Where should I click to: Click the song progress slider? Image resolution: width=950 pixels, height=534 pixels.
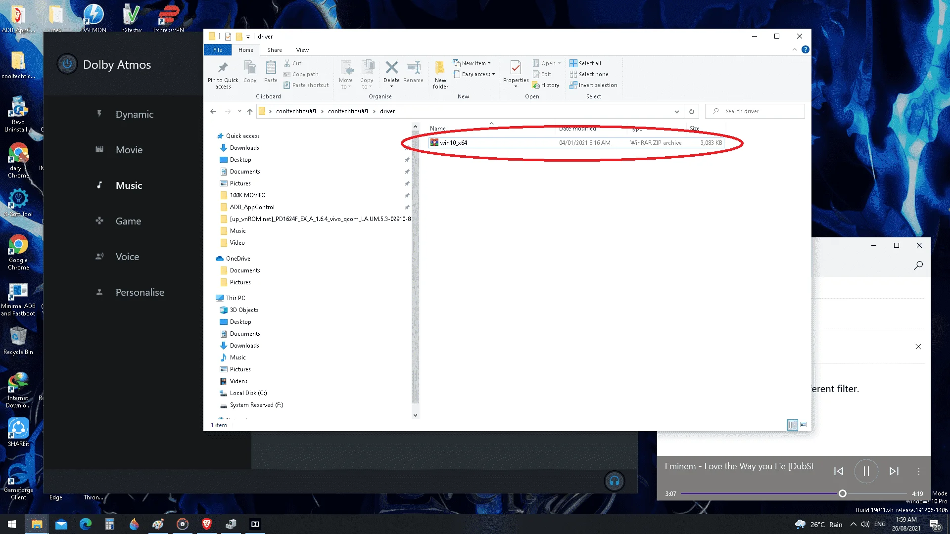pyautogui.click(x=794, y=493)
